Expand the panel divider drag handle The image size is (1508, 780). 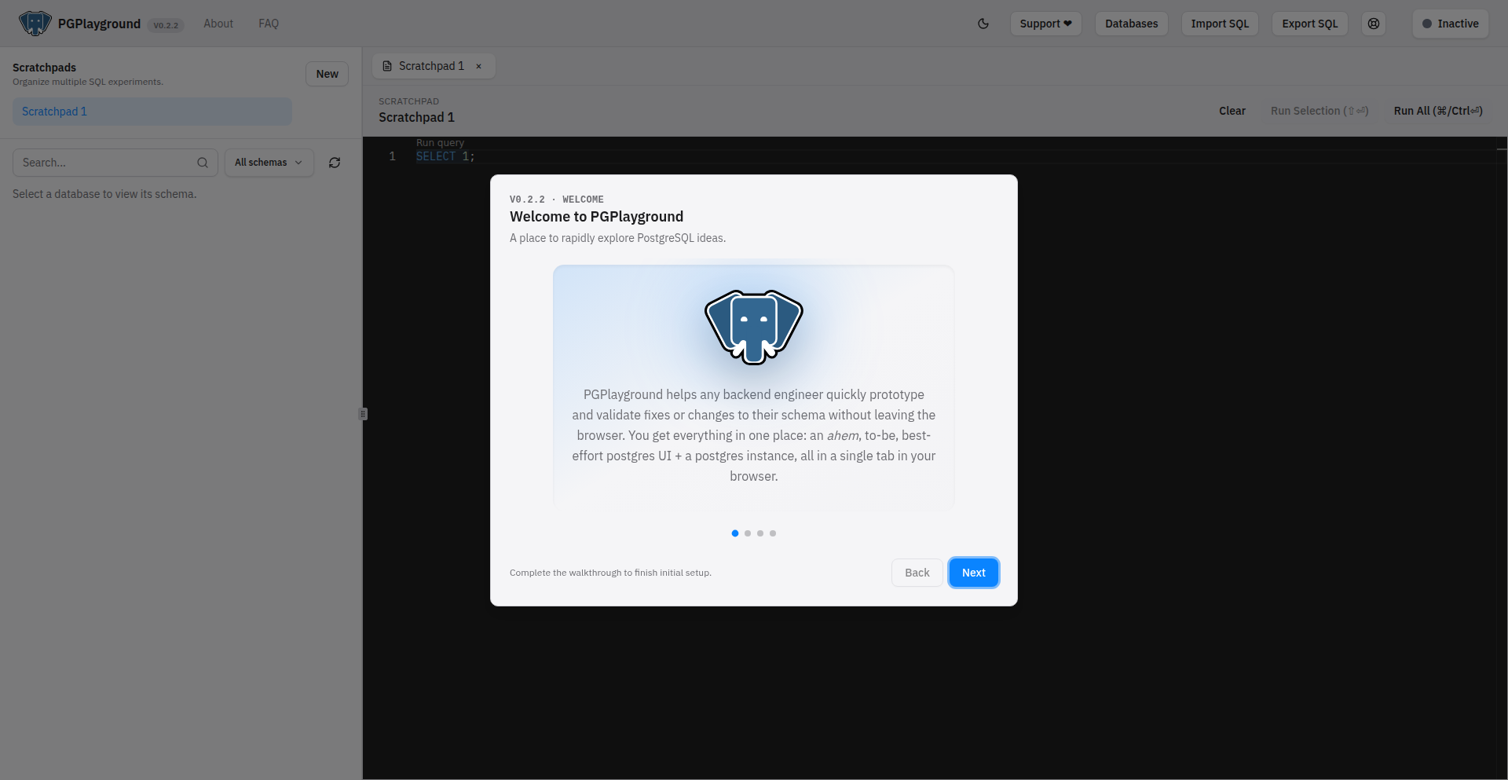pos(362,413)
